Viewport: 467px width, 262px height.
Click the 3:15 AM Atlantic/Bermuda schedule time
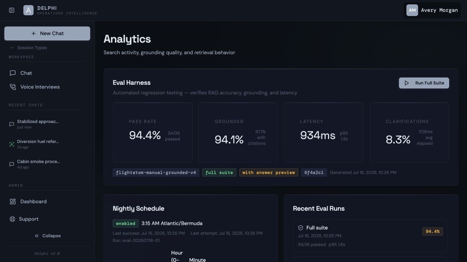[x=172, y=224]
